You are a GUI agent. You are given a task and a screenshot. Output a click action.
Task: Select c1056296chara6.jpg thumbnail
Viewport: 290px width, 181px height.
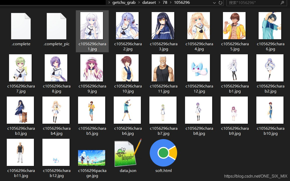coord(270,26)
